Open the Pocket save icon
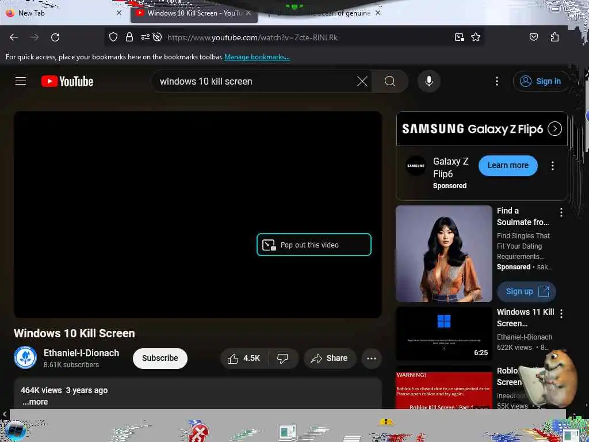Viewport: 589px width, 442px height. (x=533, y=37)
